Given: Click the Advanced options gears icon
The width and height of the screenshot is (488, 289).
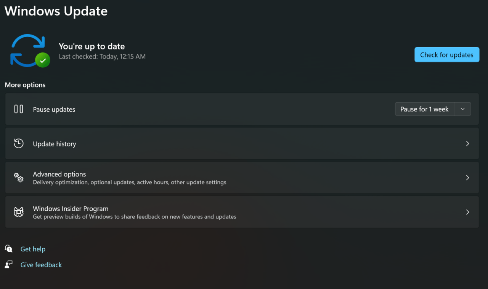Looking at the screenshot, I should coord(19,178).
